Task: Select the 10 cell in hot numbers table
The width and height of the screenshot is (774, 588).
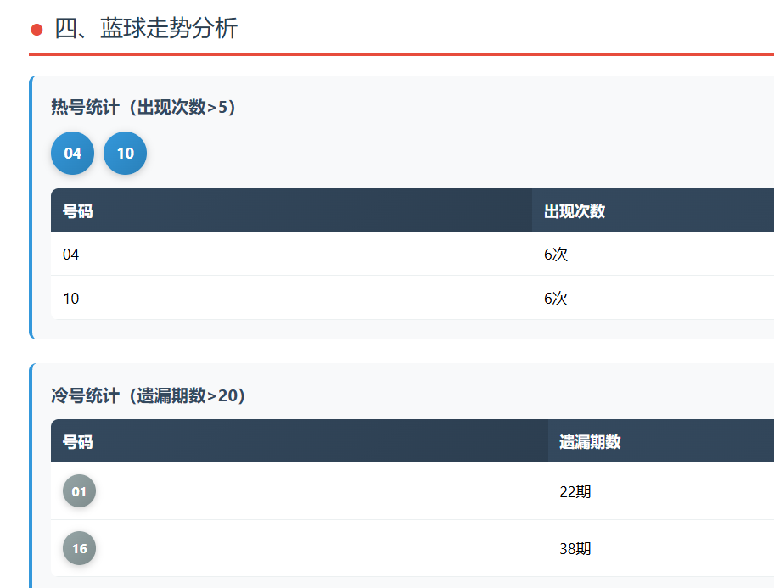Action: coord(71,298)
